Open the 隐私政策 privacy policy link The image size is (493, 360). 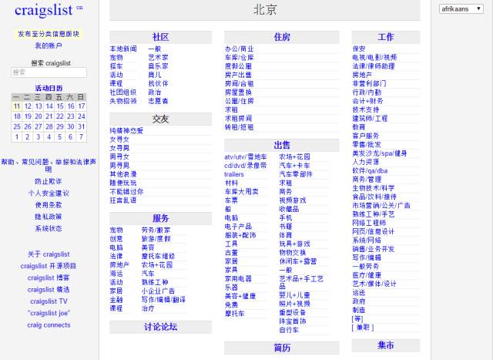click(49, 217)
